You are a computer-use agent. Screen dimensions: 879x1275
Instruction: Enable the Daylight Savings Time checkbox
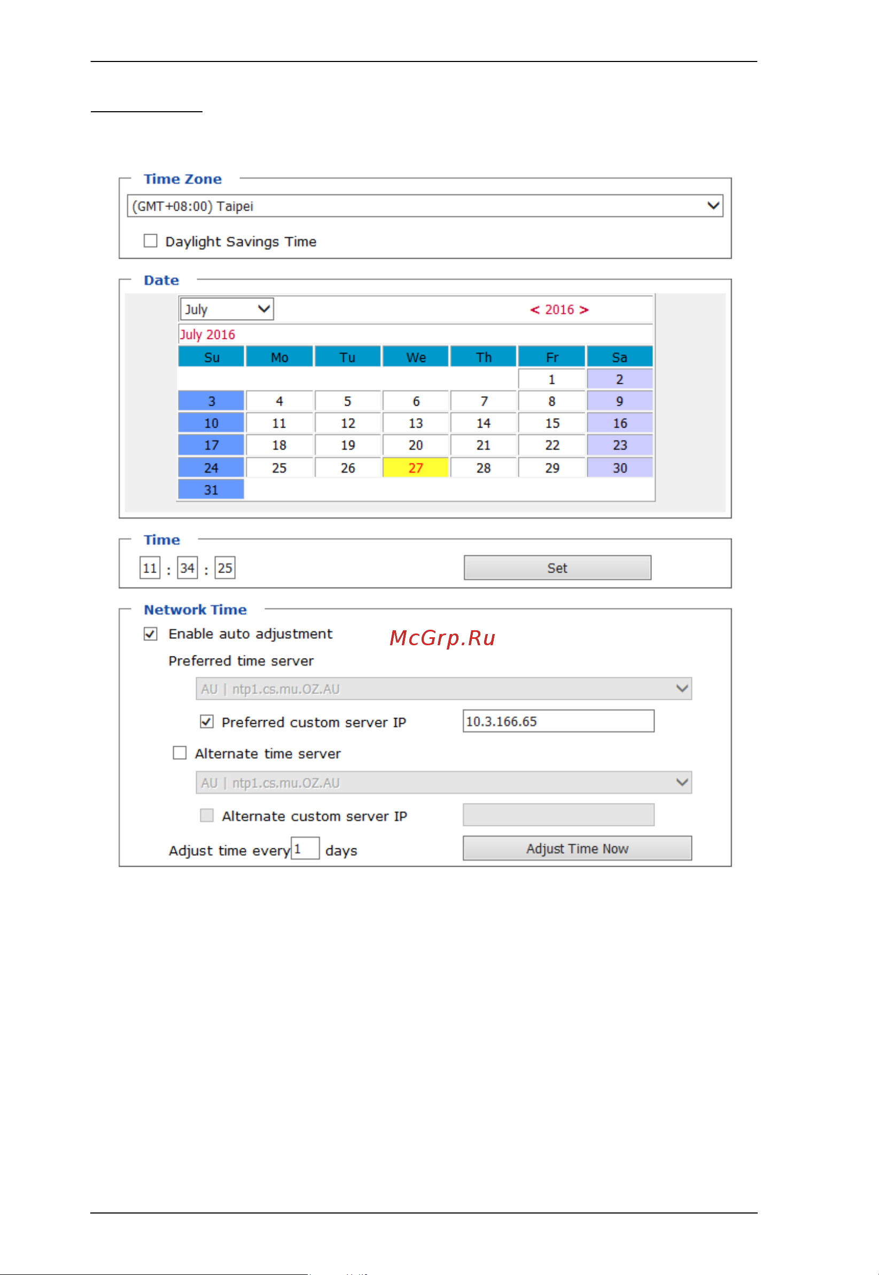click(x=150, y=241)
